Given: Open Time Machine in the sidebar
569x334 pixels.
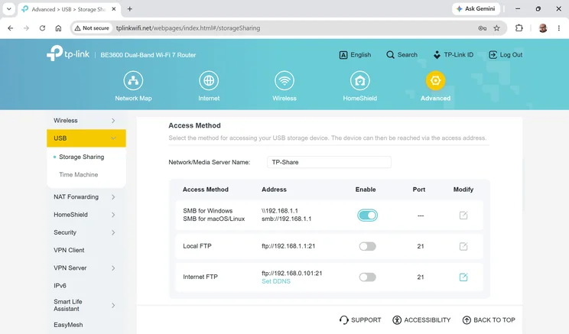Looking at the screenshot, I should (78, 174).
